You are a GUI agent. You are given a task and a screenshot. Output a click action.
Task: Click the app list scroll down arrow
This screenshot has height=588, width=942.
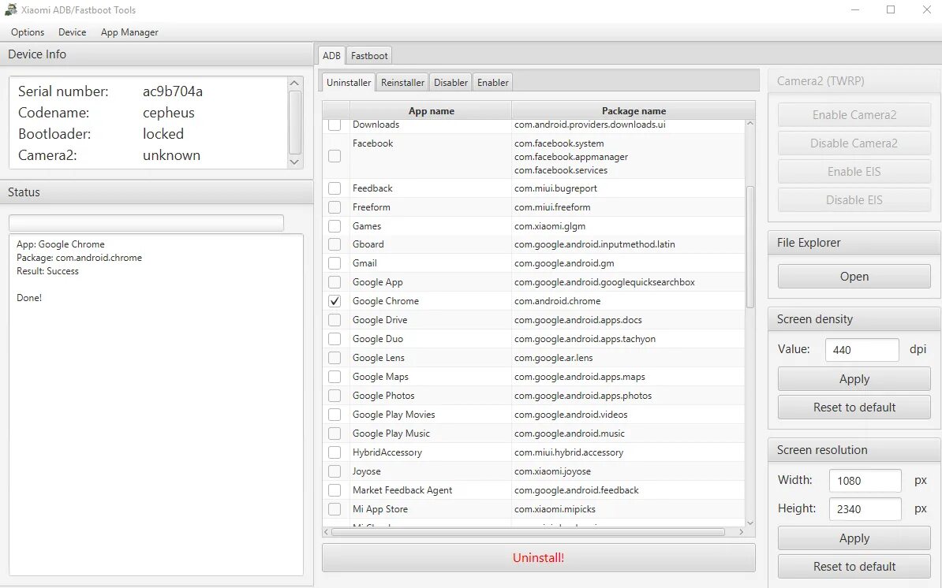749,523
